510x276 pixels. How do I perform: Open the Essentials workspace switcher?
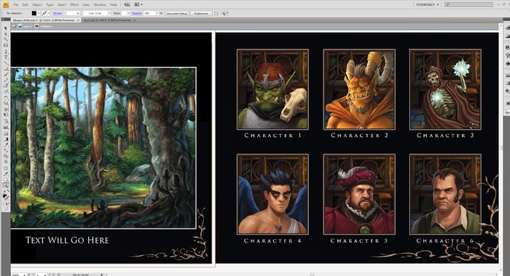click(x=428, y=4)
